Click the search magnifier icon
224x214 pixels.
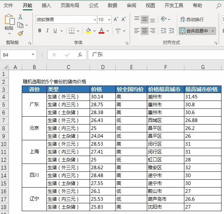[x=218, y=6]
